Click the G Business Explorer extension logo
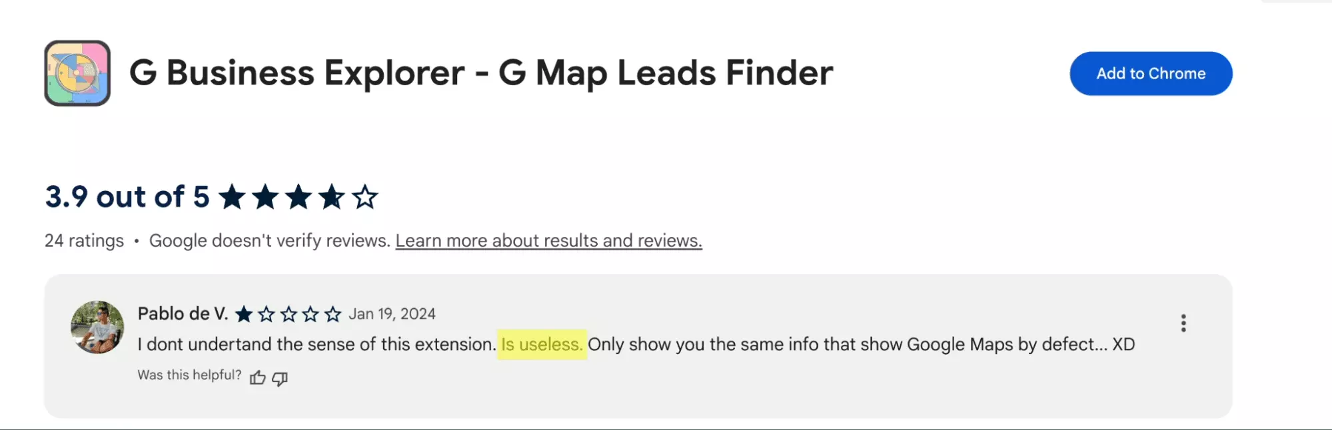The height and width of the screenshot is (430, 1332). pyautogui.click(x=77, y=73)
